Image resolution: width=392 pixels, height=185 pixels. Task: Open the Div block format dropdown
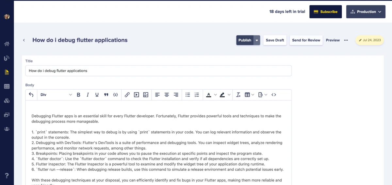click(56, 95)
